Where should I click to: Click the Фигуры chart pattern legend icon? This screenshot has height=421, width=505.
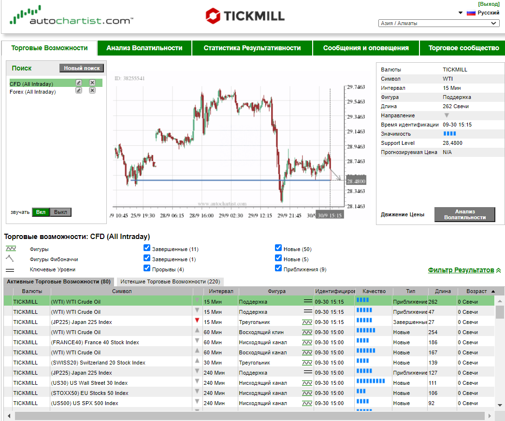[x=11, y=249]
